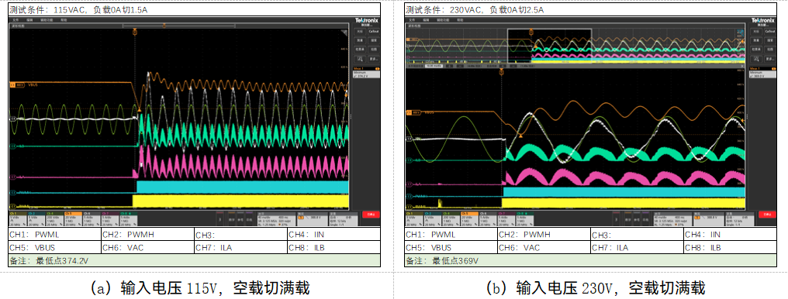Image resolution: width=788 pixels, height=299 pixels.
Task: Click Callout button in left 115VAC scope
Action: point(373,32)
